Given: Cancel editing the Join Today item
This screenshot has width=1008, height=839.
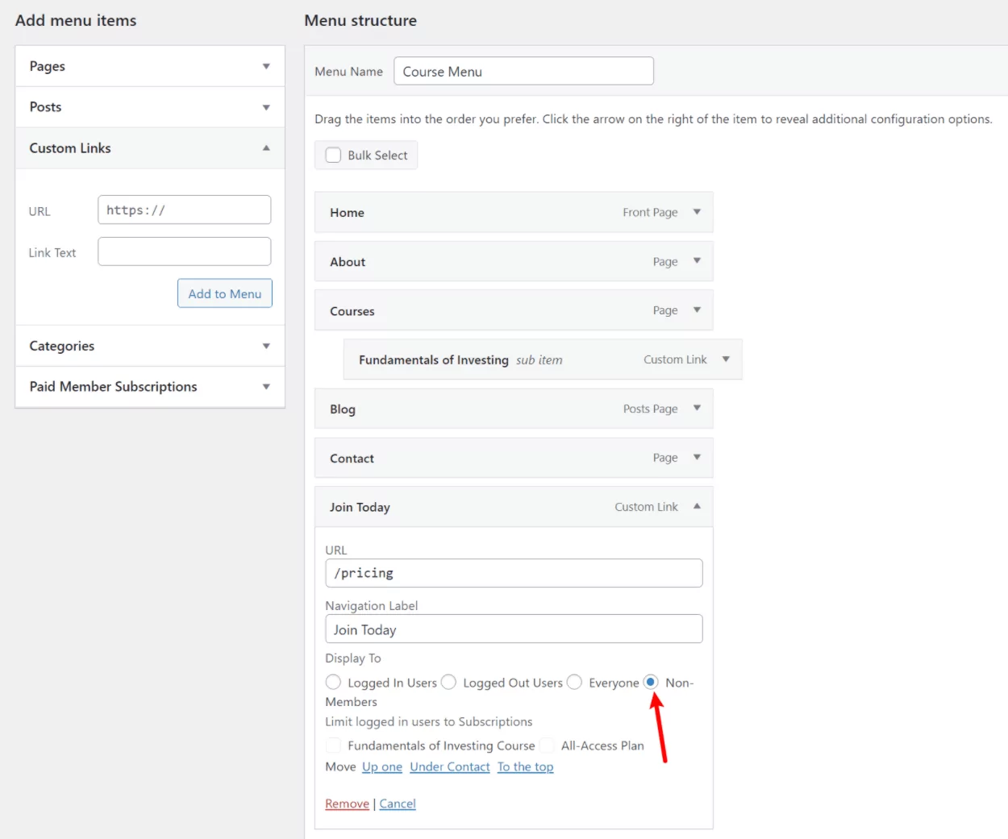Looking at the screenshot, I should [398, 804].
